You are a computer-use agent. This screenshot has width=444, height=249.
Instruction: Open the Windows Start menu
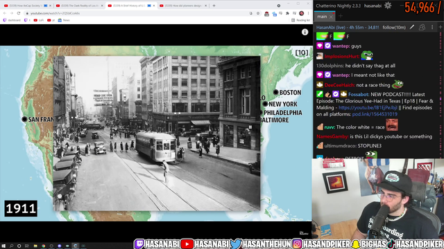[3, 246]
